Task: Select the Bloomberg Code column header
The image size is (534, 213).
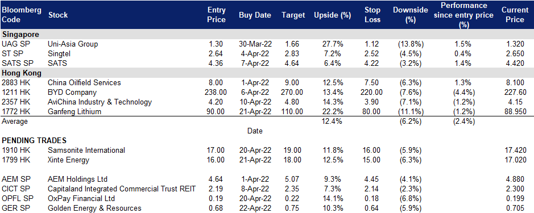Action: [x=22, y=15]
